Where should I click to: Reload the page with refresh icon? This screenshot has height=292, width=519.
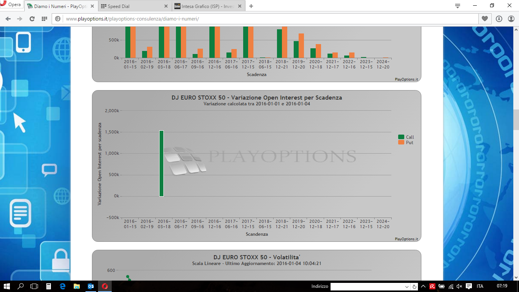click(x=32, y=19)
